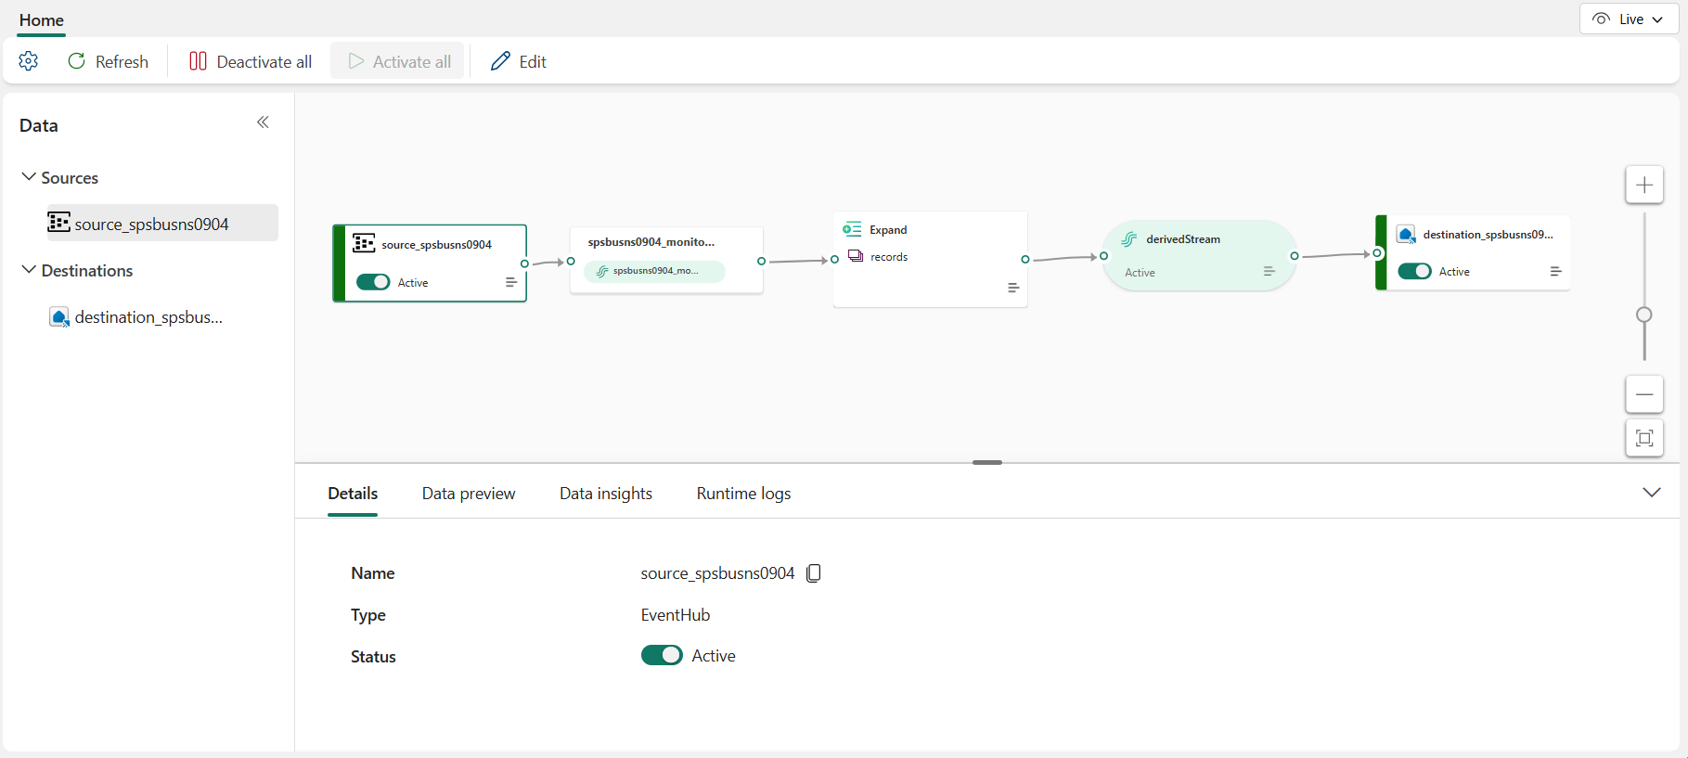Copy the source name to clipboard
The image size is (1688, 758).
click(x=814, y=573)
